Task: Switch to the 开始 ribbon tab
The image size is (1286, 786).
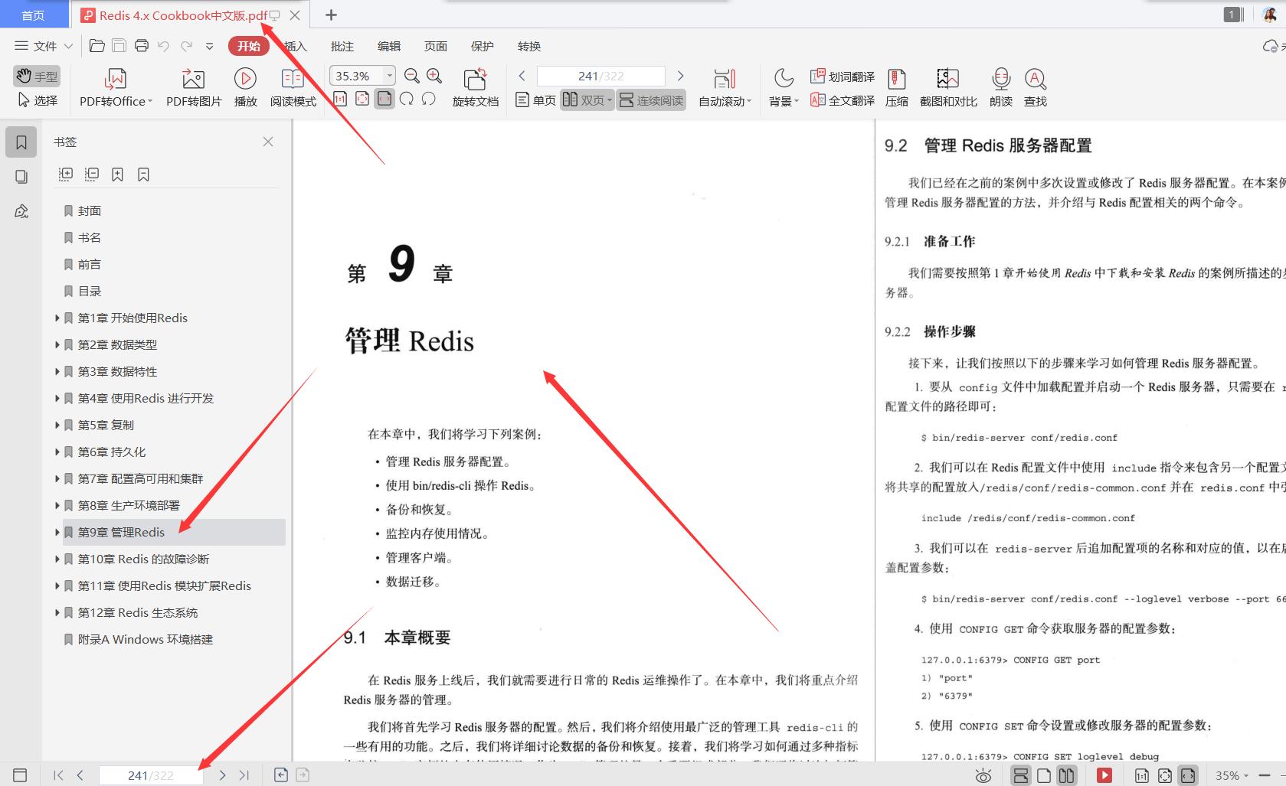Action: click(248, 46)
